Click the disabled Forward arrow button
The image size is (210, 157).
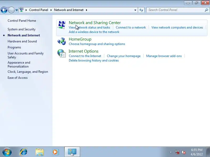[x=11, y=10]
